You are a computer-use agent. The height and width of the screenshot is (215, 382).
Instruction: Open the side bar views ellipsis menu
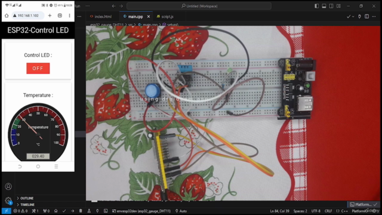coord(79,17)
